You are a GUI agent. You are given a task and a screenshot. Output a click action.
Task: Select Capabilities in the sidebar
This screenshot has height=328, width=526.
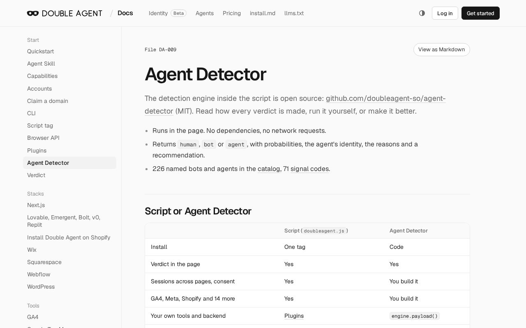coord(69,76)
